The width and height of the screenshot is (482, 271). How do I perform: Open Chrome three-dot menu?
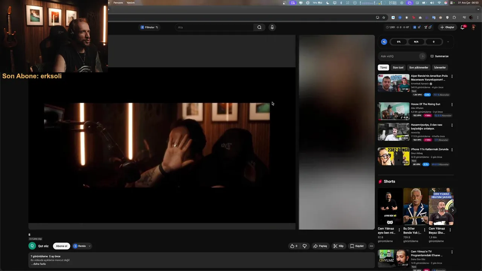click(x=478, y=17)
